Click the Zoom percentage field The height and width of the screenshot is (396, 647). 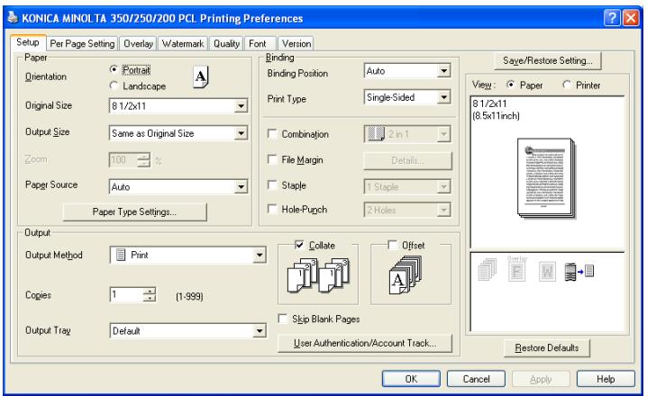(123, 159)
